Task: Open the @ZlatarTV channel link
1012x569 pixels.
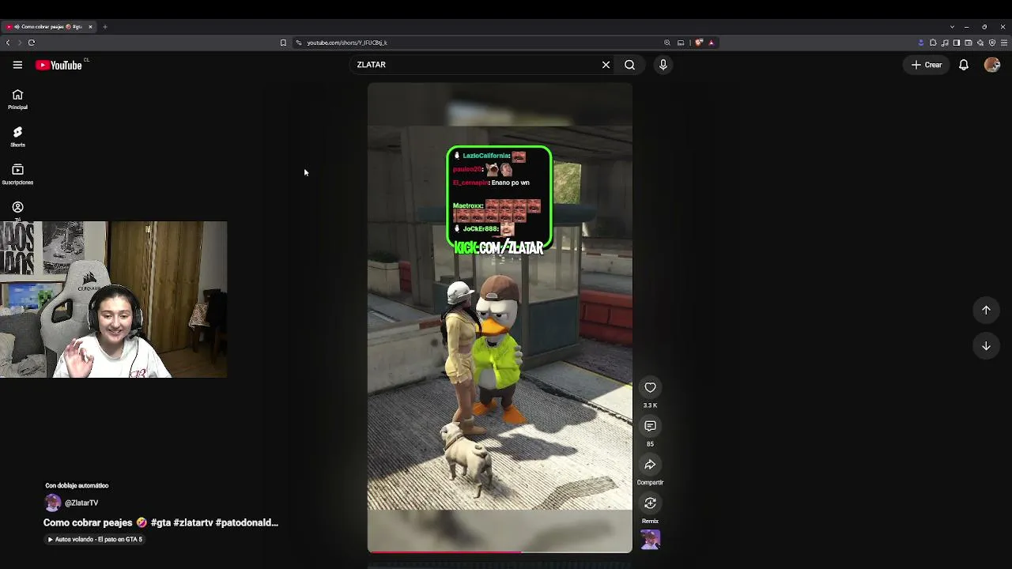Action: 81,503
